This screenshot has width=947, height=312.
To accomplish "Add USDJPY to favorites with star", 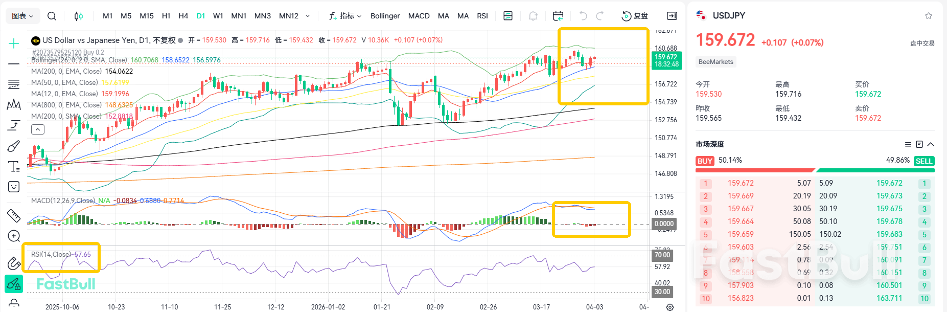I will coord(928,16).
